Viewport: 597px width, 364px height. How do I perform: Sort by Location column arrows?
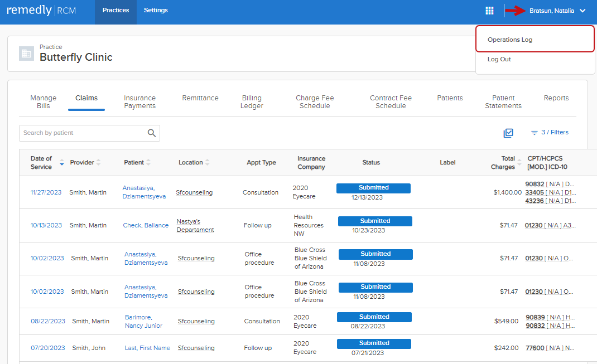coord(208,162)
